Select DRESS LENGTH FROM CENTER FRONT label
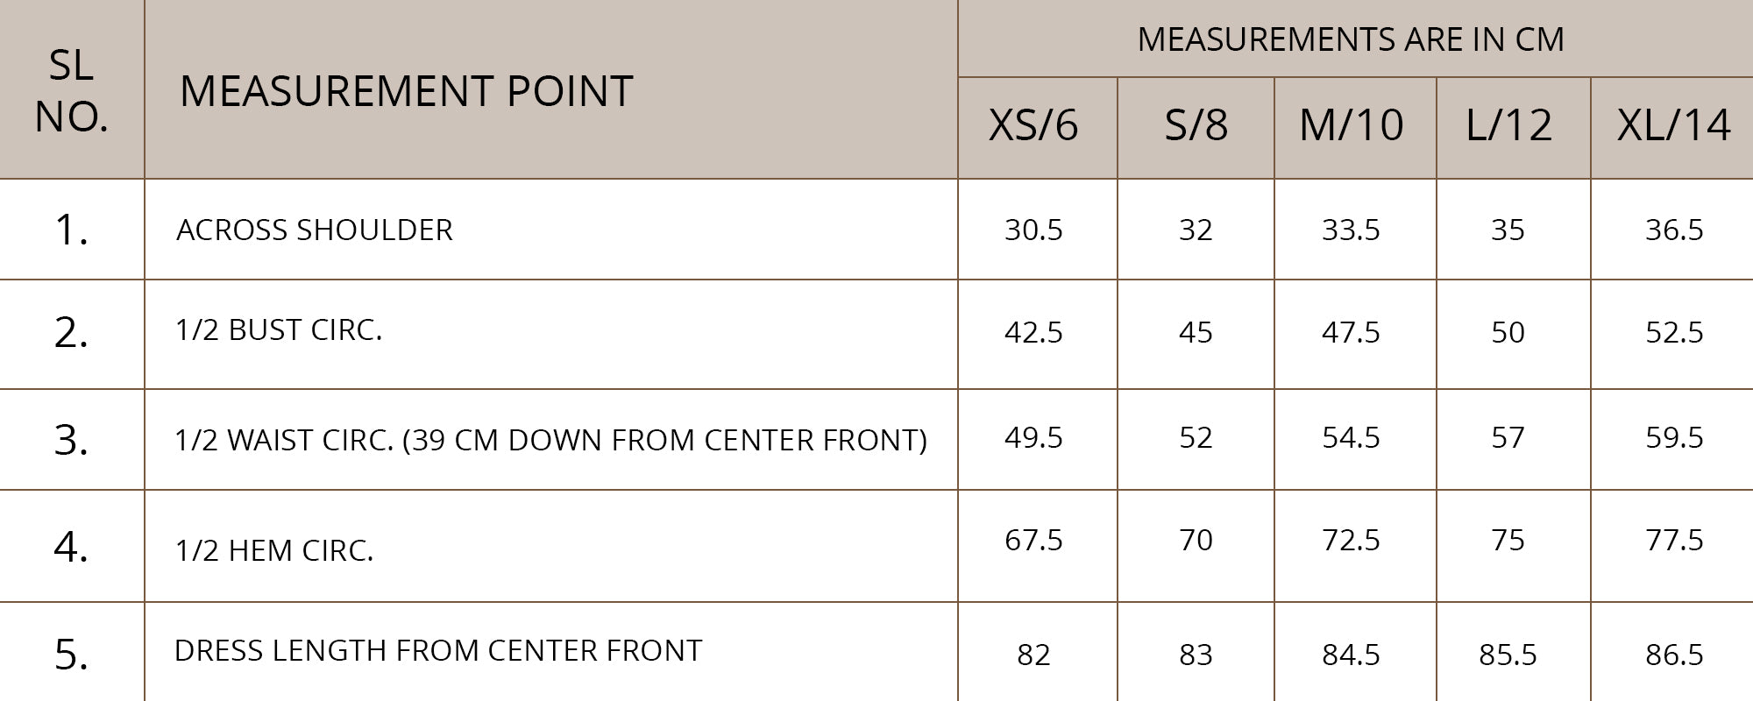Viewport: 1753px width, 701px height. pos(438,650)
